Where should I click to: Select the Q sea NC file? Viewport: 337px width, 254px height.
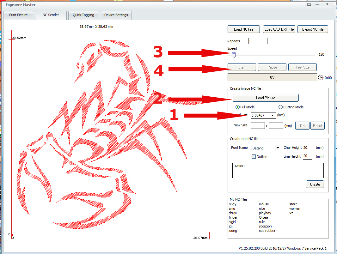click(263, 217)
